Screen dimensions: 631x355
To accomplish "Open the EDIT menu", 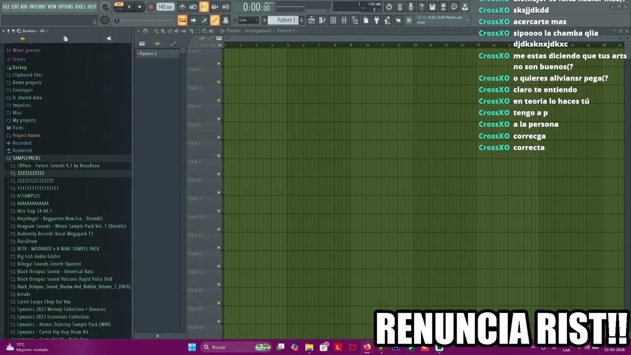I will click(15, 6).
